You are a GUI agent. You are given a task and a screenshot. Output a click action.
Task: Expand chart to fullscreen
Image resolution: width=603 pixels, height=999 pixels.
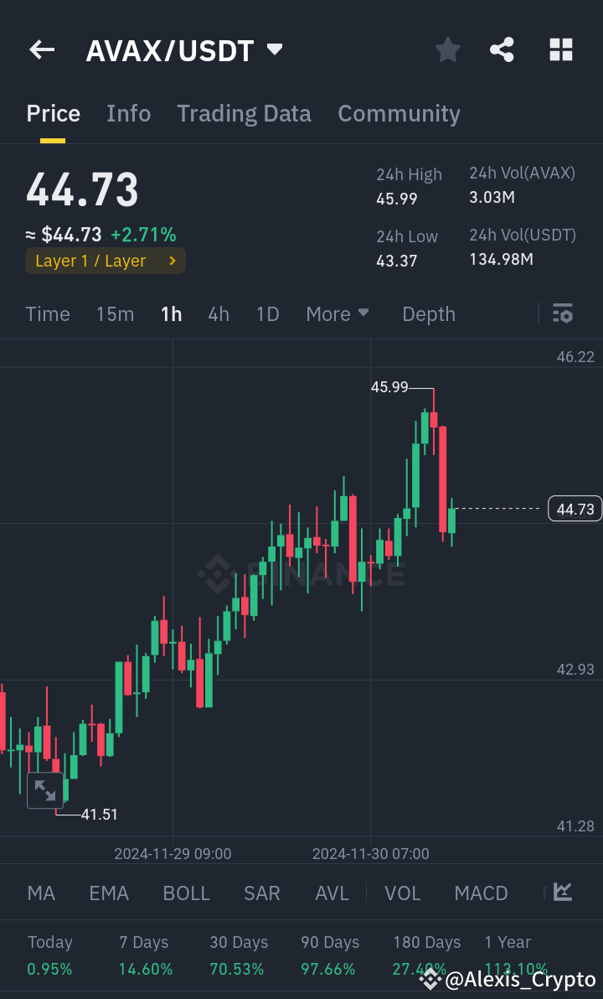pos(45,790)
